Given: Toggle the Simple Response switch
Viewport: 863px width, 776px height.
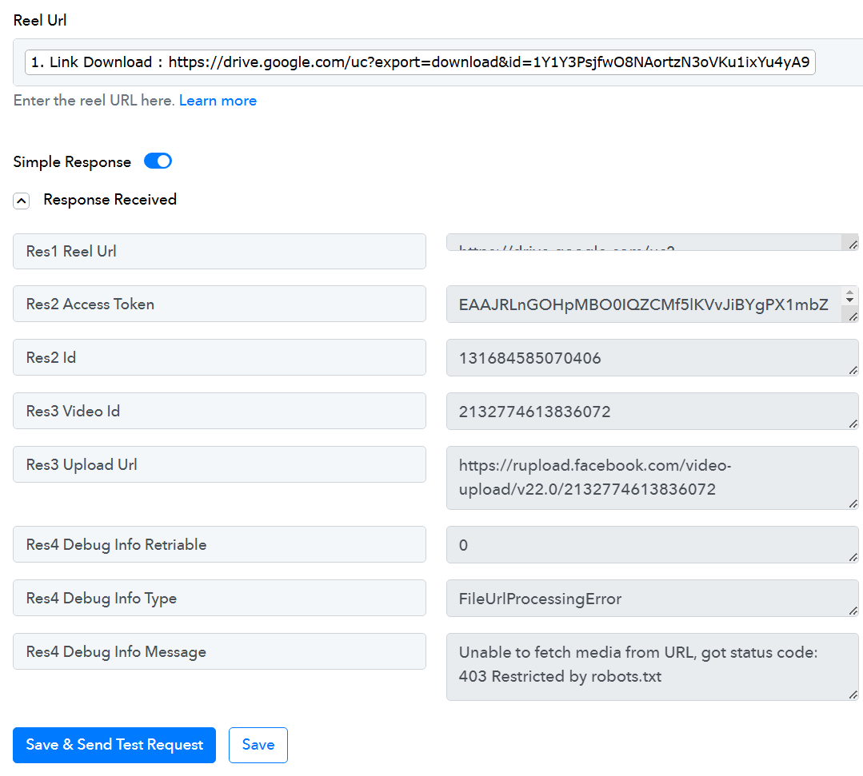Looking at the screenshot, I should click(x=158, y=161).
